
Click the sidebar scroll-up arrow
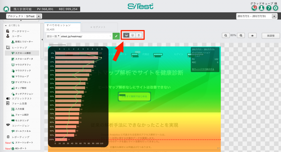21,21
